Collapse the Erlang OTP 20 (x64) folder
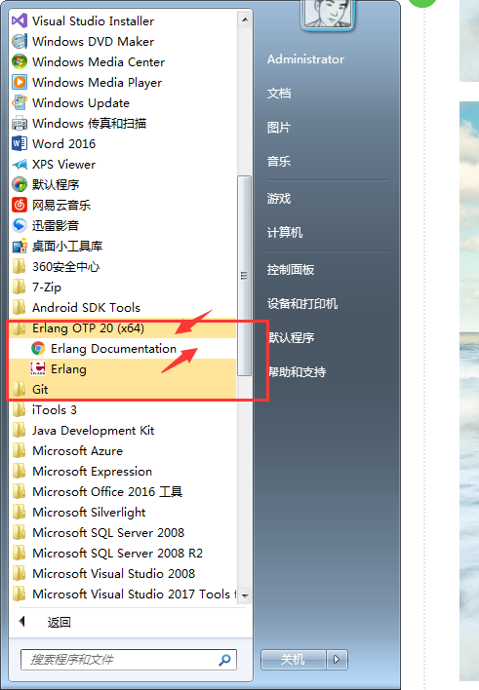The width and height of the screenshot is (479, 690). 122,327
